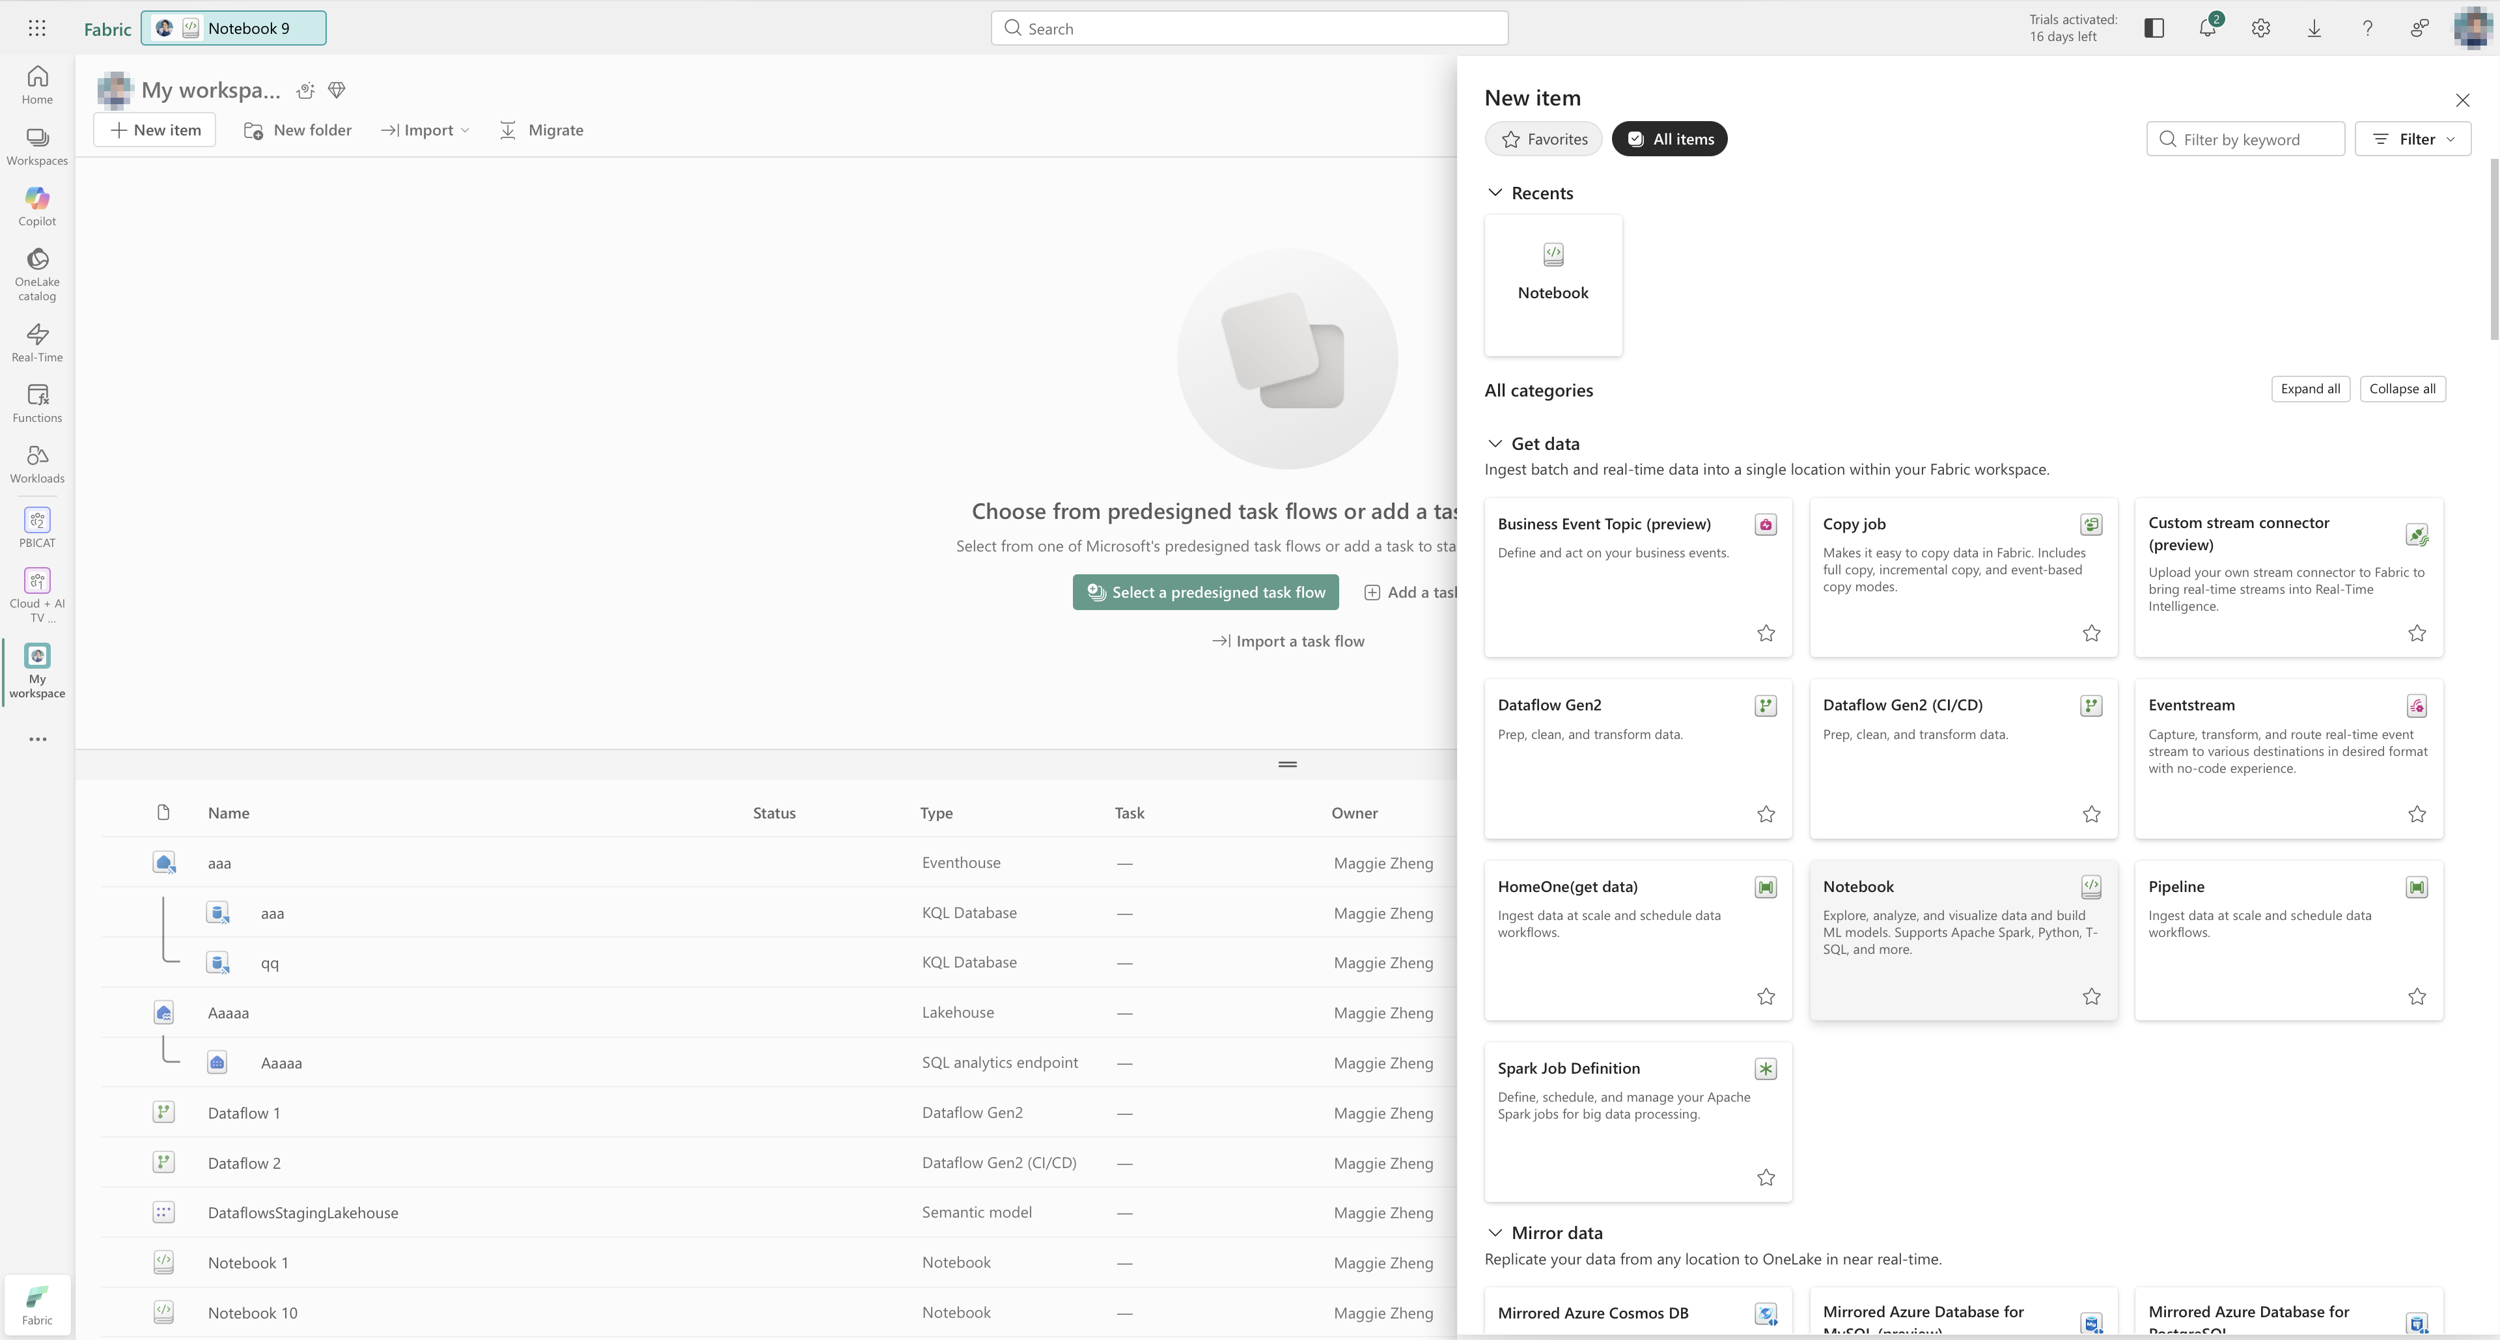Open user account avatar
This screenshot has height=1340, width=2500.
2474,27
